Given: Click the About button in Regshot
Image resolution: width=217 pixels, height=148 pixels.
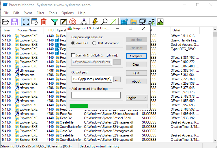Looking at the screenshot, I should (x=136, y=81).
